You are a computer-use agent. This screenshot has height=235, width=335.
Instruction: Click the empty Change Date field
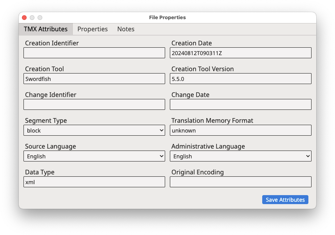pos(241,104)
